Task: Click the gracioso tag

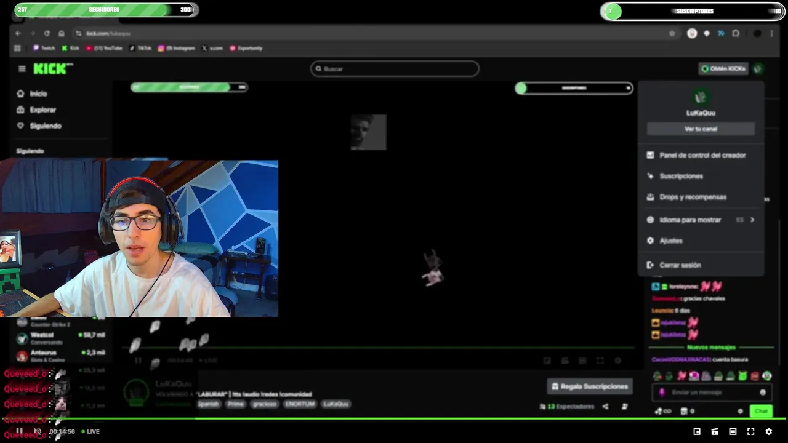Action: pos(264,404)
